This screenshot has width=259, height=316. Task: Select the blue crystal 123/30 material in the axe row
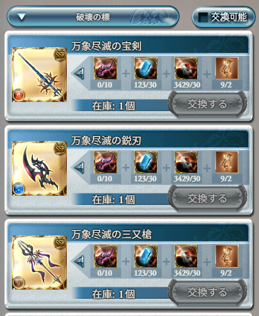coord(146,162)
